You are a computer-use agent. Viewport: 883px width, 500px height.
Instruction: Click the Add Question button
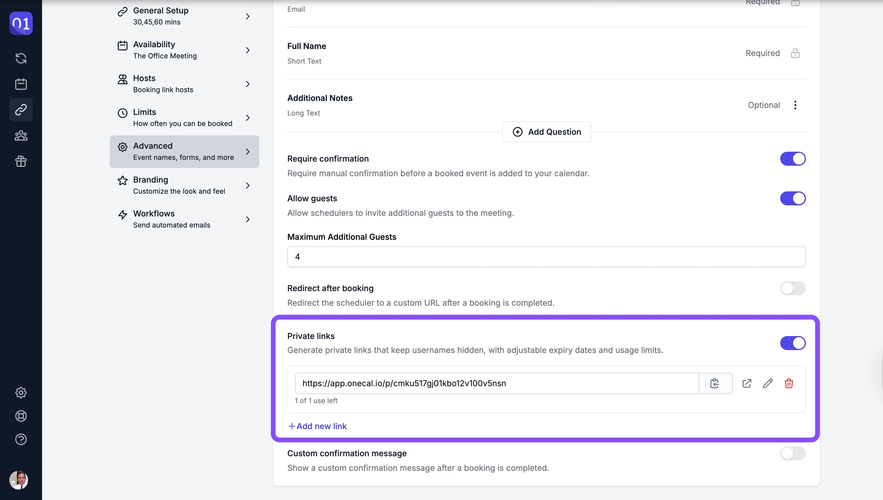click(546, 132)
